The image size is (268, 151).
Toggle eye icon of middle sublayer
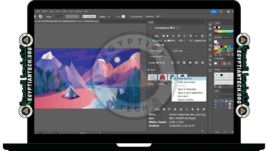216,104
